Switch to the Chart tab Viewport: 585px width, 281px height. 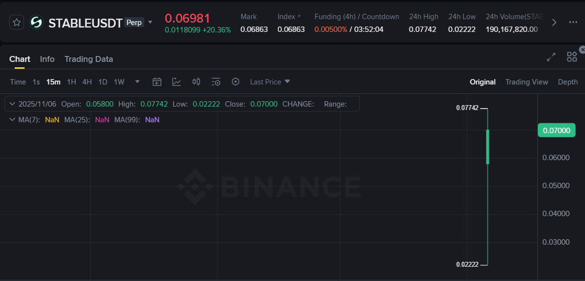(x=20, y=59)
